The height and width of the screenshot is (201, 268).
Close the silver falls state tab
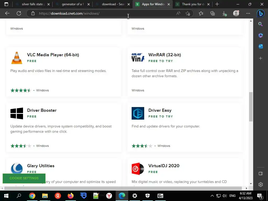(48, 4)
